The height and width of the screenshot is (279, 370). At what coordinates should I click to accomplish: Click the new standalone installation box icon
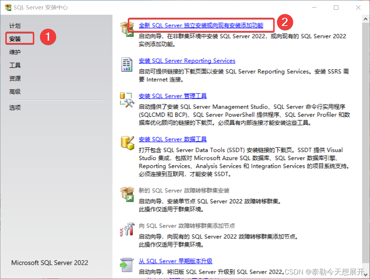127,29
